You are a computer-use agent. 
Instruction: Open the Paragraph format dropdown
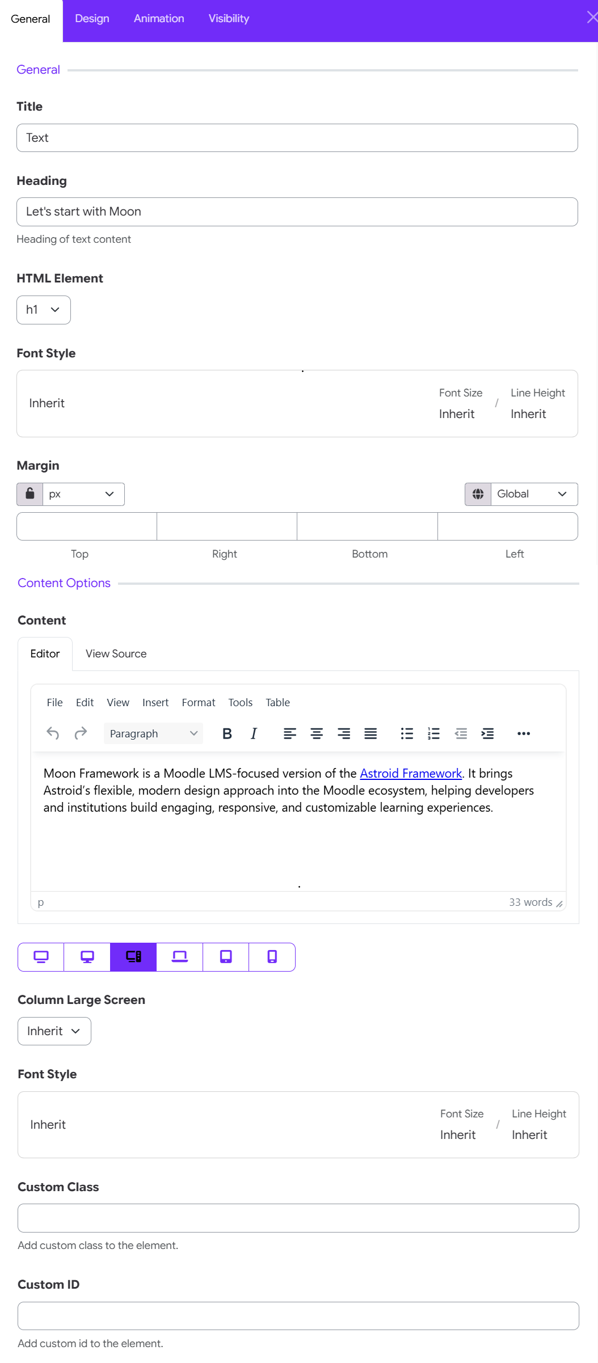[153, 733]
